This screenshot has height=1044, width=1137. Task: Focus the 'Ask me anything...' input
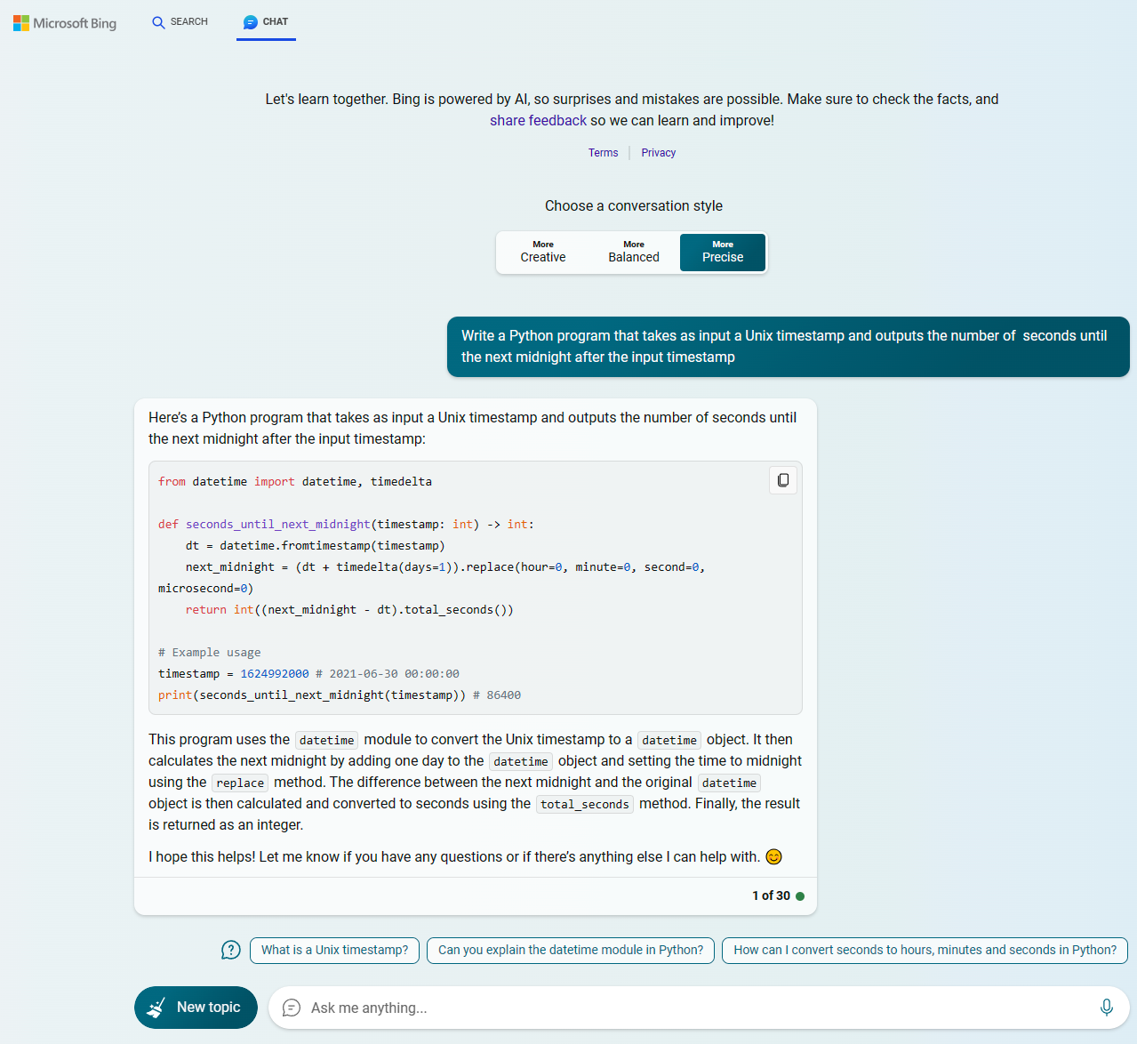tap(699, 1008)
